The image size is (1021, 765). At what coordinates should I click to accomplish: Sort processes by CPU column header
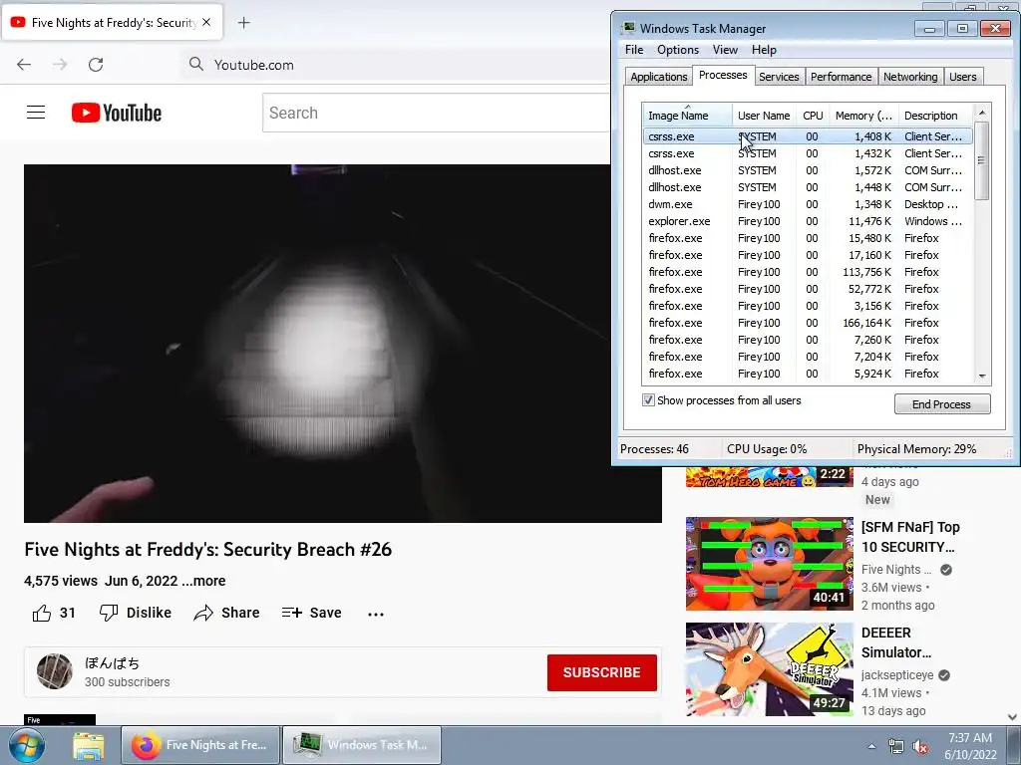pos(813,116)
